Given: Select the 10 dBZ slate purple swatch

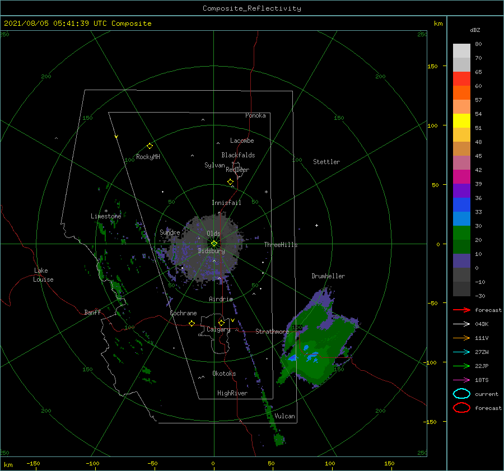Looking at the screenshot, I should pos(461,261).
